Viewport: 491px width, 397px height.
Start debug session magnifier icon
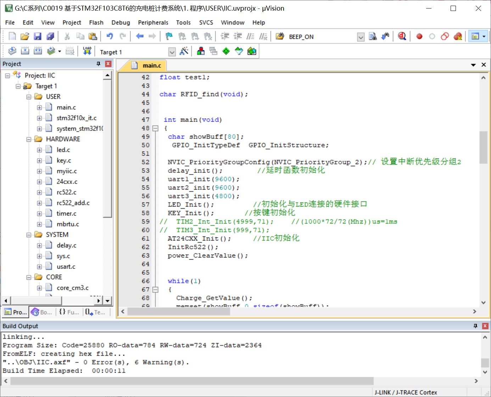coord(402,36)
